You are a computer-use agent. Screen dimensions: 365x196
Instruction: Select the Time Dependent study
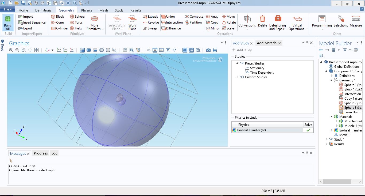262,73
